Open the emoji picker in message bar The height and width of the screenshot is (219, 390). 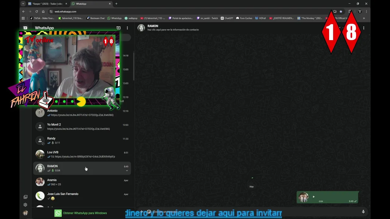click(149, 212)
